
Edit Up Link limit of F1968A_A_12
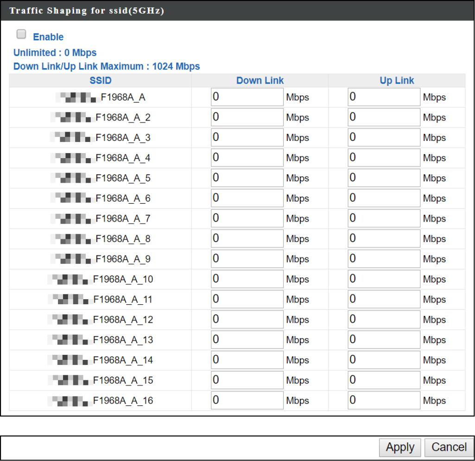click(384, 320)
